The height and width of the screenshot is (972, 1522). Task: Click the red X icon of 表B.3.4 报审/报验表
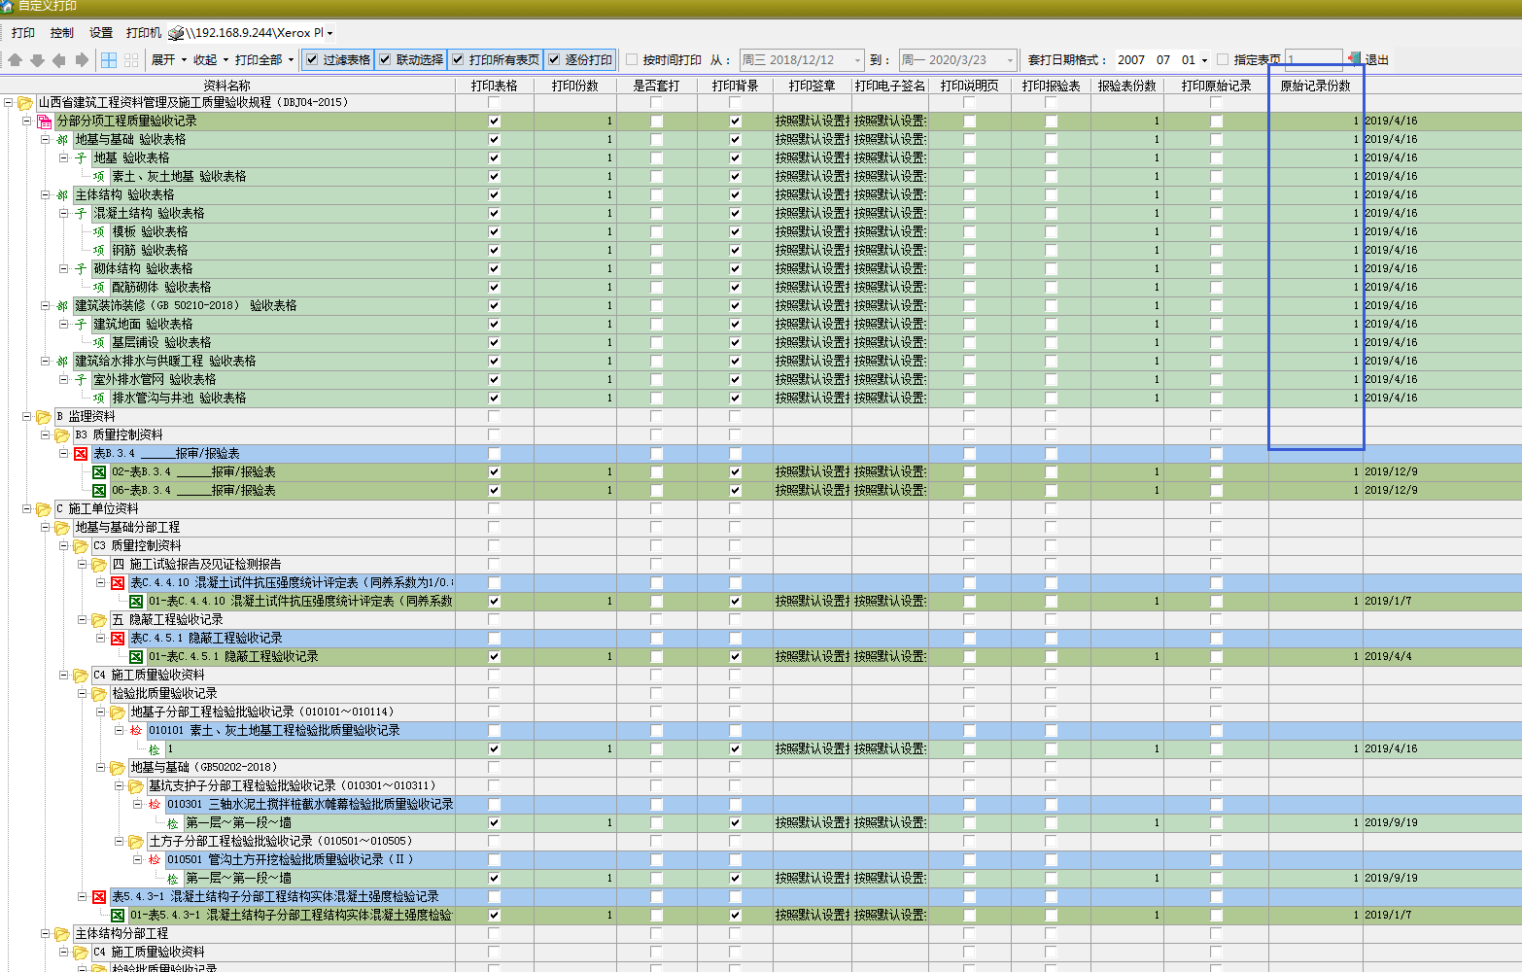click(81, 453)
